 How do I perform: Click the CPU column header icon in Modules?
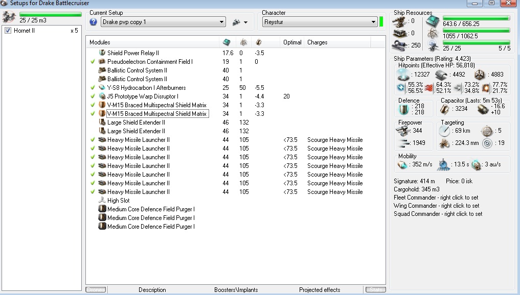(x=227, y=42)
